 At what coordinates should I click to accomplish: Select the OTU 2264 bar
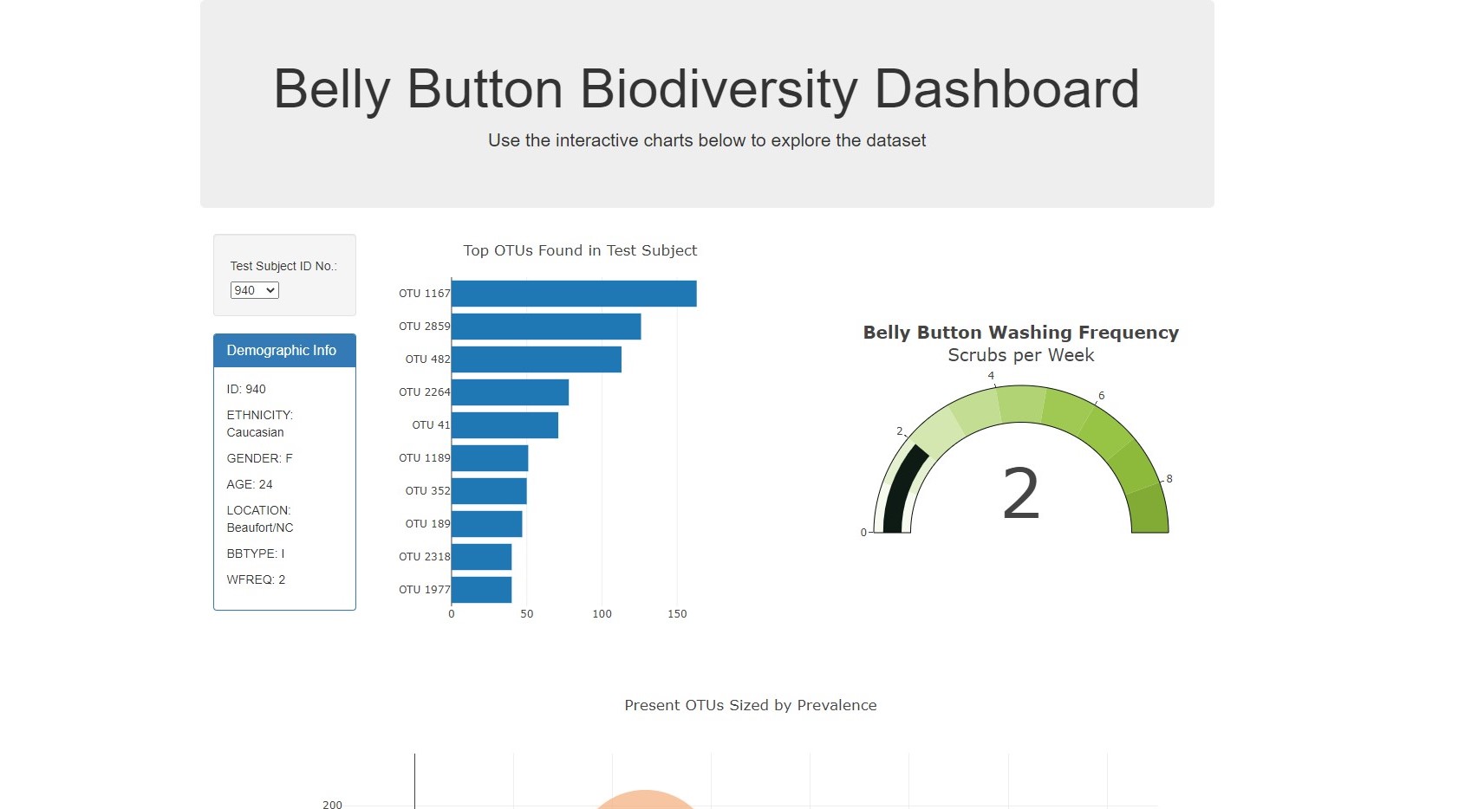pyautogui.click(x=510, y=392)
